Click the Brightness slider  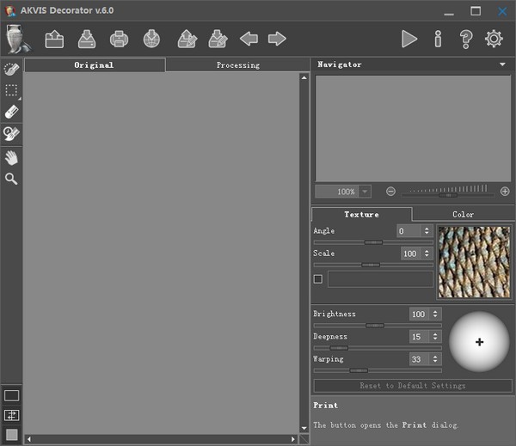pos(375,326)
